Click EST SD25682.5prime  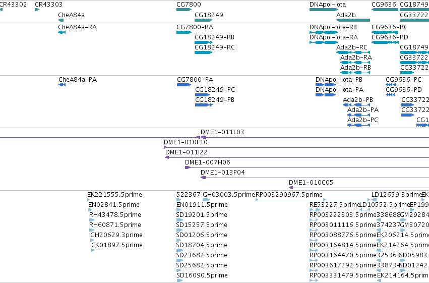202,265
